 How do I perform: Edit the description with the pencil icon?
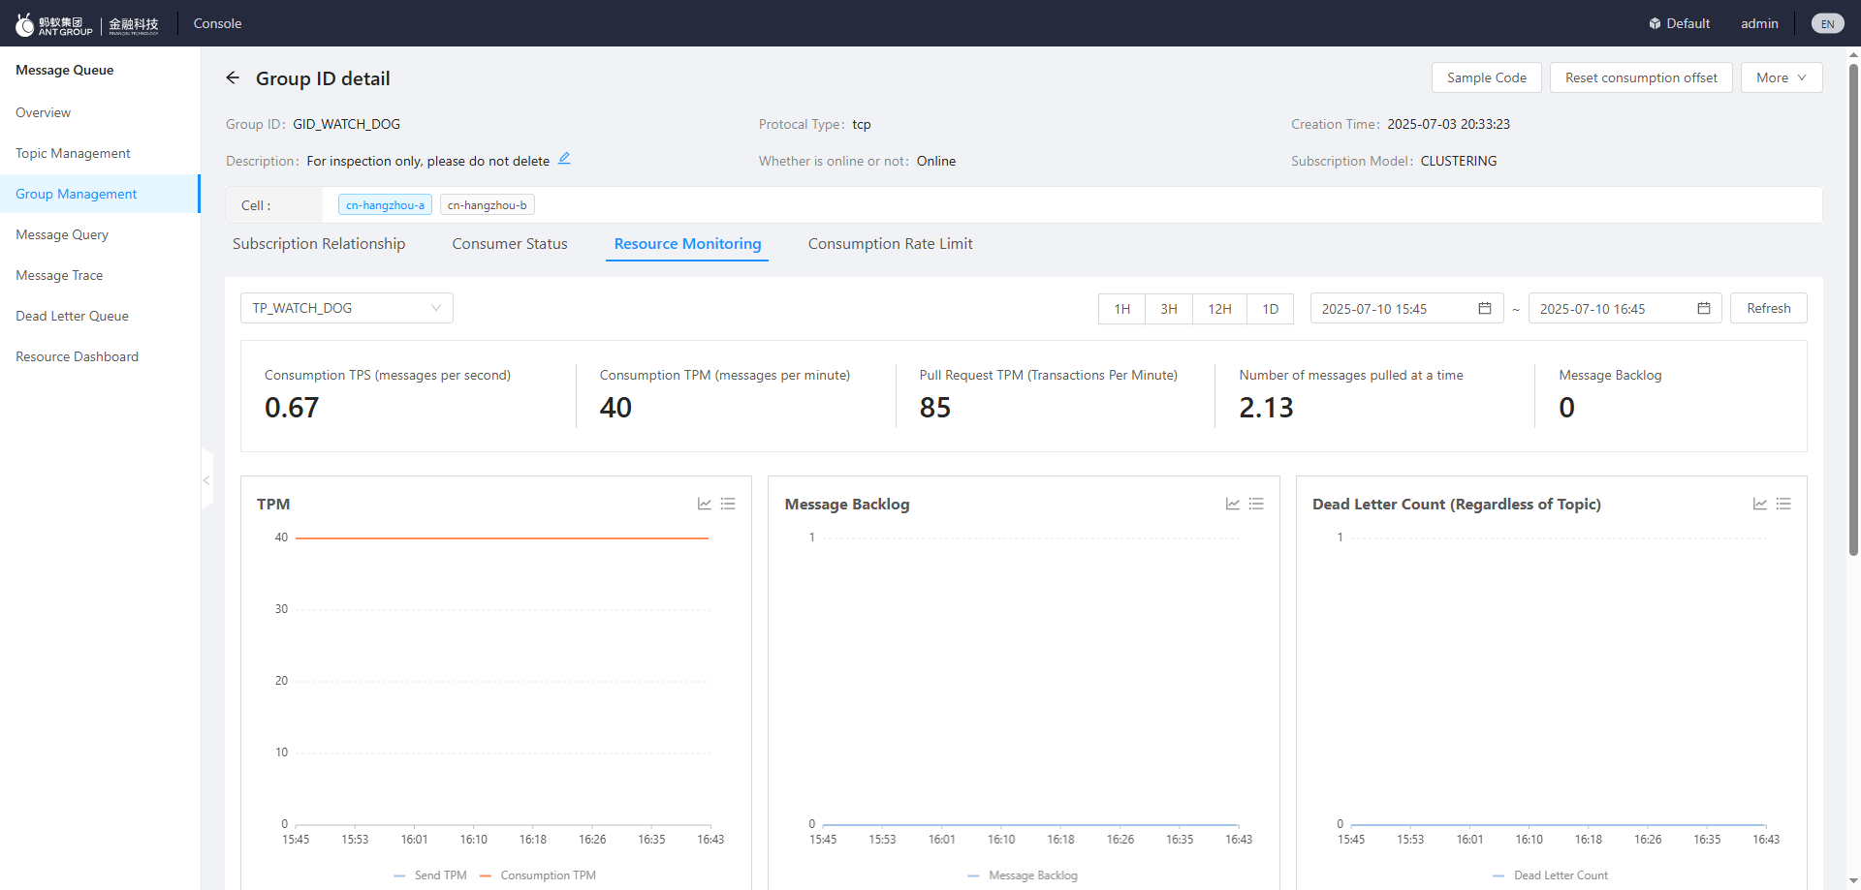tap(564, 159)
